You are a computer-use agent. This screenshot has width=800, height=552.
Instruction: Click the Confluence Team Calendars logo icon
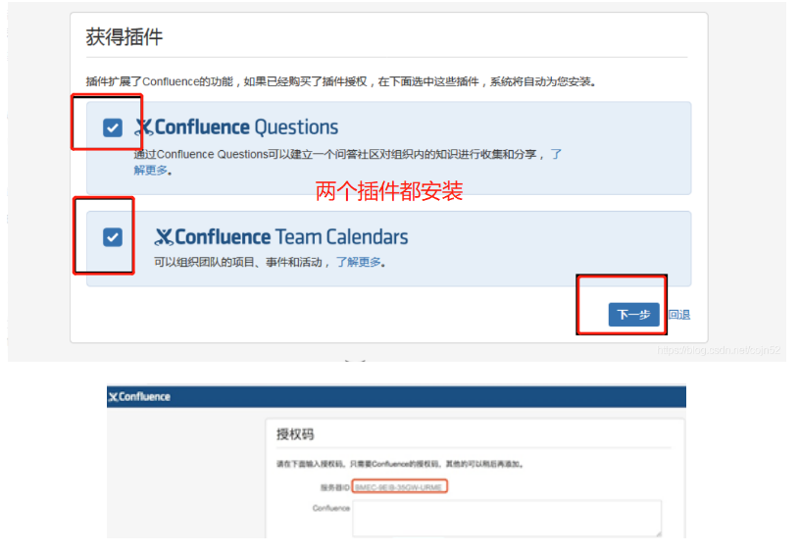(164, 236)
